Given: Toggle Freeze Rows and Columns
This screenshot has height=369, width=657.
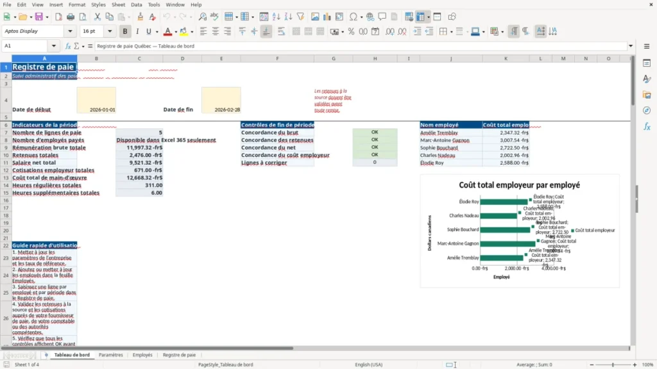Looking at the screenshot, I should pyautogui.click(x=420, y=17).
